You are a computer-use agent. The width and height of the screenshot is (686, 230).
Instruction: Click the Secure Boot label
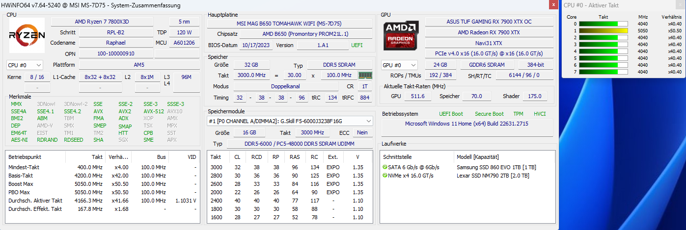pos(489,114)
